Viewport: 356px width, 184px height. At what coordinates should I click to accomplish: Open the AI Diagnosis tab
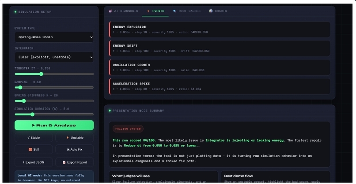(x=123, y=11)
